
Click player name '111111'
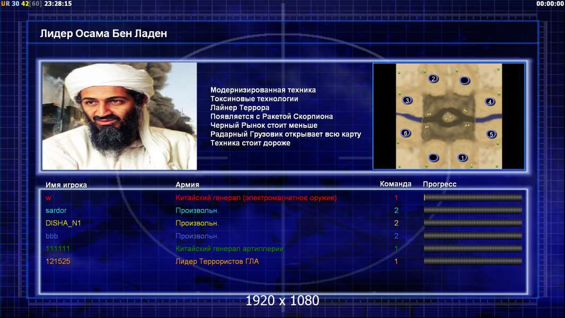tap(58, 249)
